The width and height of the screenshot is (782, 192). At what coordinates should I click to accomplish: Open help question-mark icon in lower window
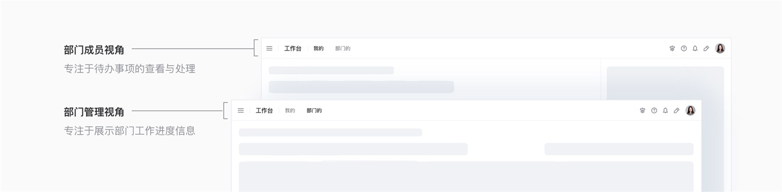(654, 110)
